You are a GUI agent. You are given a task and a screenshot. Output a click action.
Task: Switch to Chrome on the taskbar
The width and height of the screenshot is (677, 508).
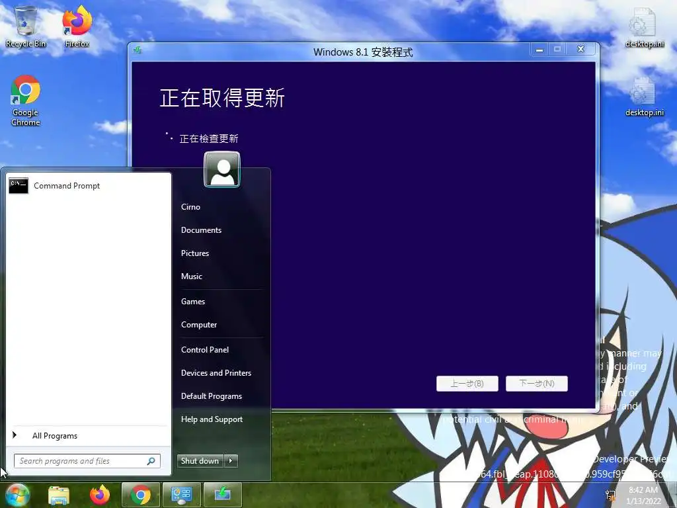pyautogui.click(x=141, y=495)
